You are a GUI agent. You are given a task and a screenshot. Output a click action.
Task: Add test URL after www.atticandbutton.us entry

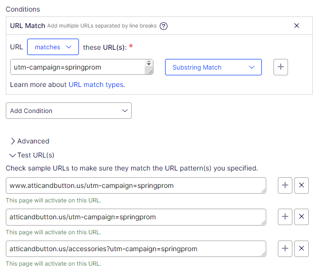click(285, 185)
